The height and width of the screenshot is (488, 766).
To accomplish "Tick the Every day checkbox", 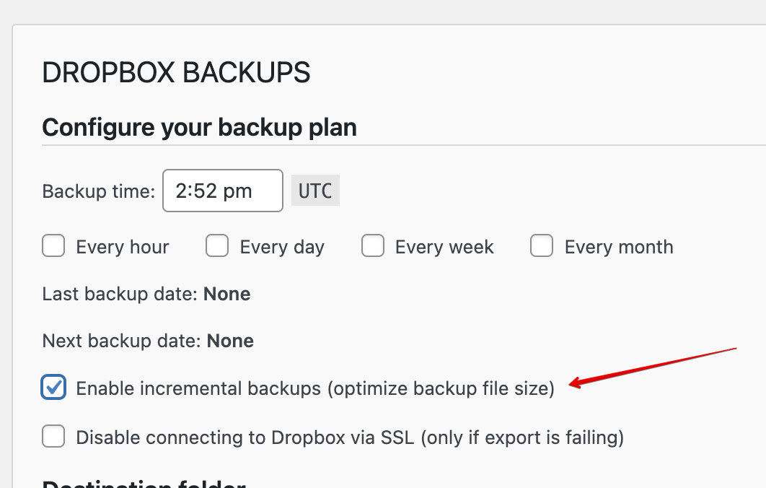I will click(x=217, y=246).
